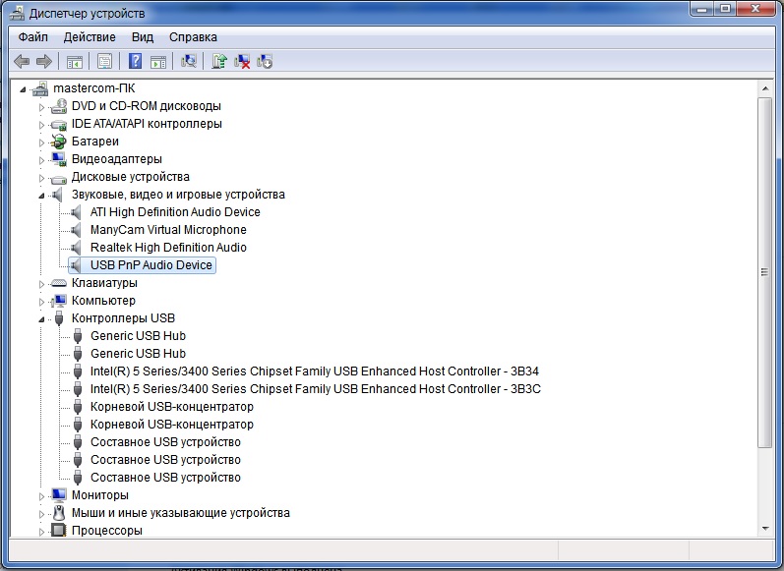Expand DVD и CD-ROM дисководы node

click(x=42, y=106)
